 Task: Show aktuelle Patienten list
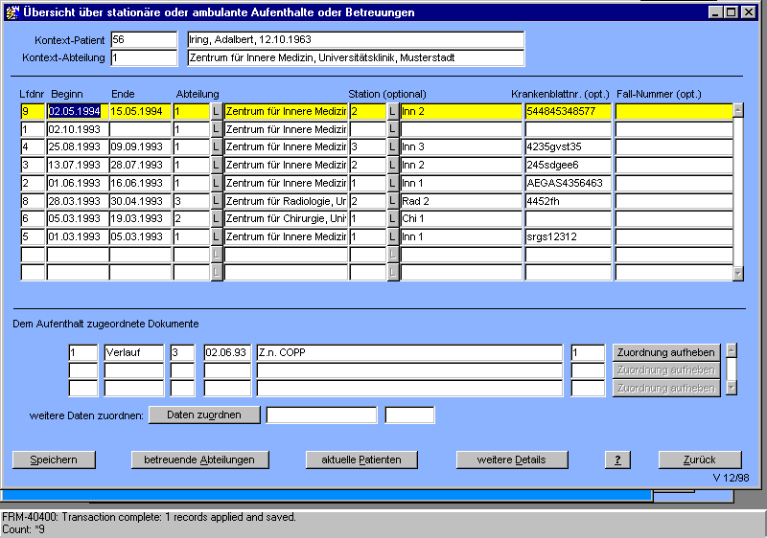click(354, 460)
